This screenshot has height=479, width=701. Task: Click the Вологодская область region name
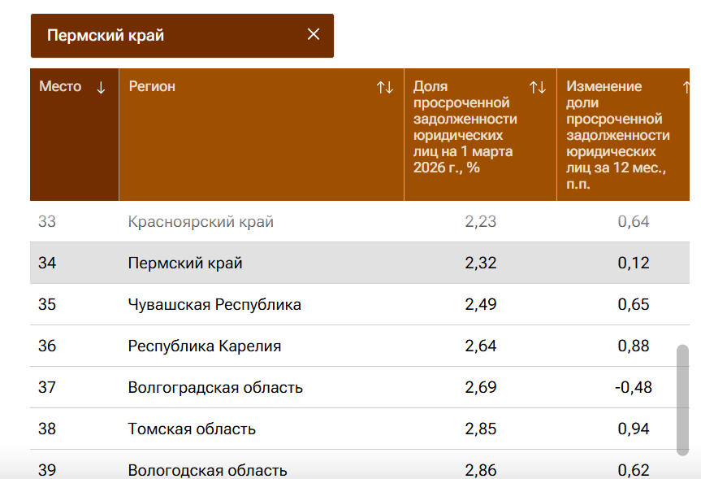pyautogui.click(x=207, y=470)
